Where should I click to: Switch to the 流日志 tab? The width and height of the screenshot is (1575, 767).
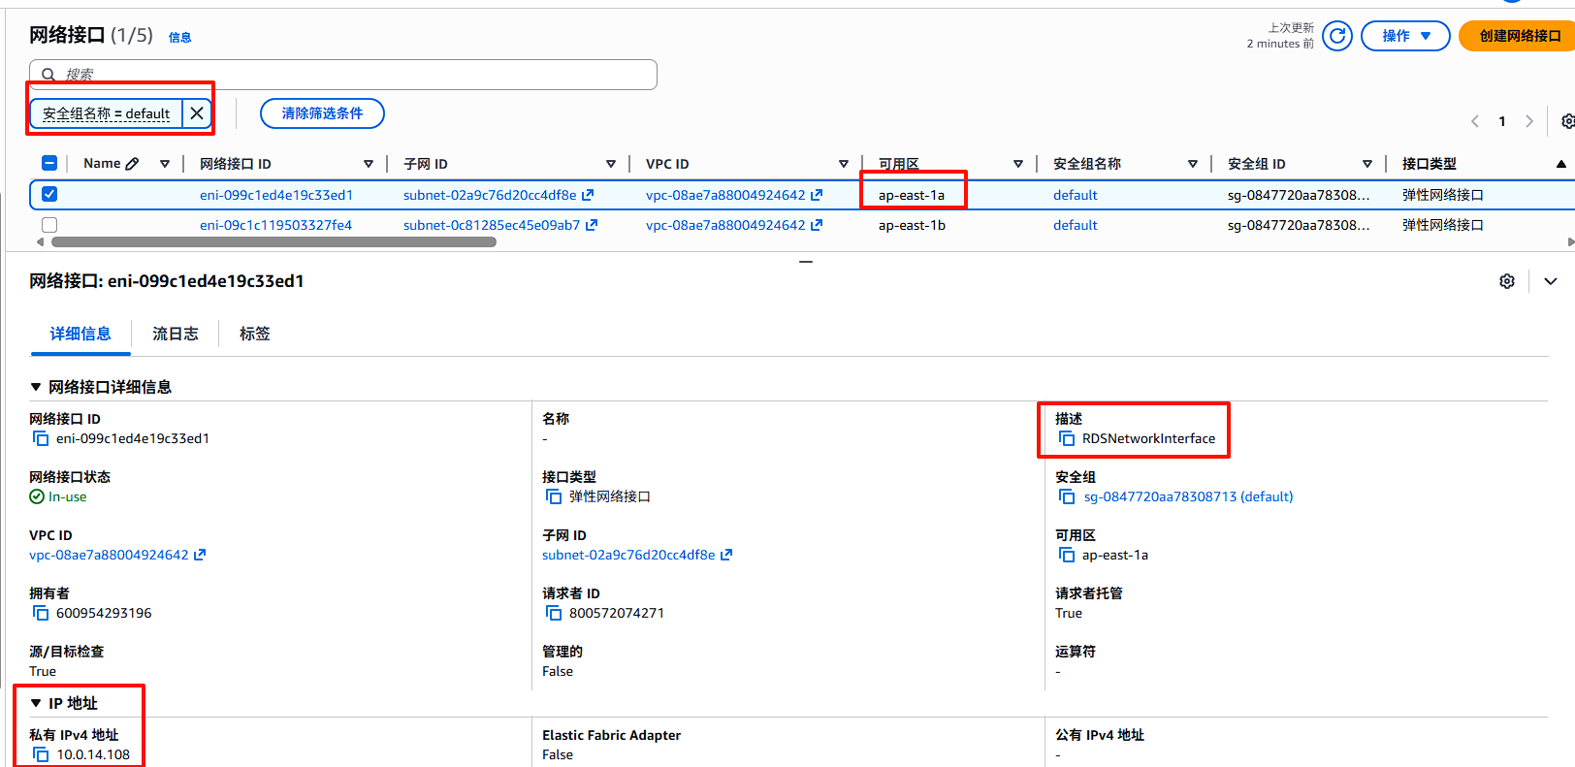(176, 334)
